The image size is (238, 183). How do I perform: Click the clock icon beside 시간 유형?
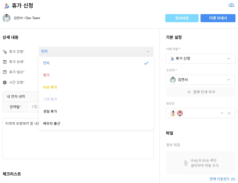pos(5,82)
